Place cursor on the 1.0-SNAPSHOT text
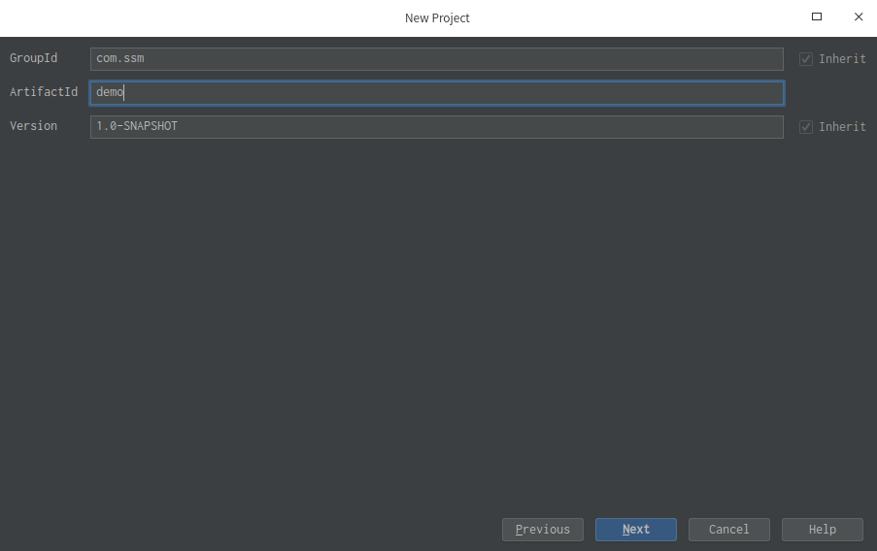Screen dimensions: 877x551 pyautogui.click(x=136, y=127)
